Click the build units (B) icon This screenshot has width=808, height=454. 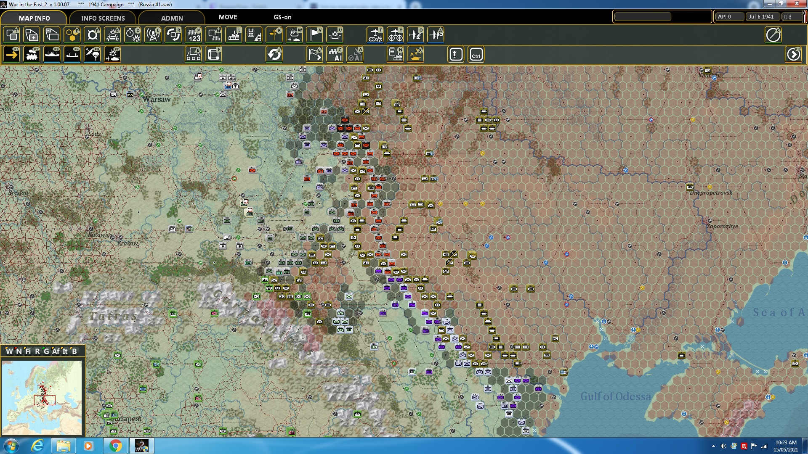pos(194,55)
